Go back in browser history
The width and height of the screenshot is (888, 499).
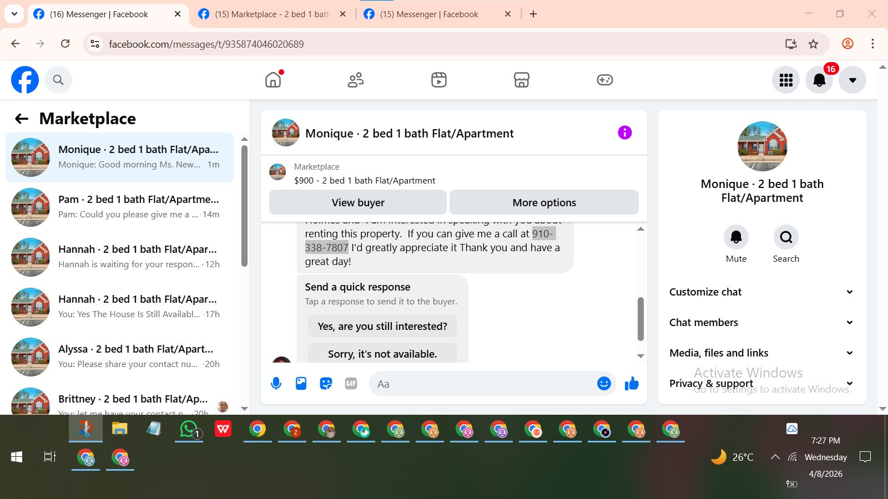tap(16, 44)
